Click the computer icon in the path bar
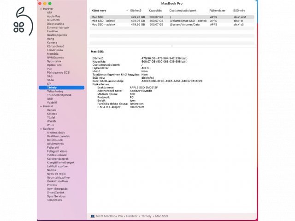 point(93,216)
